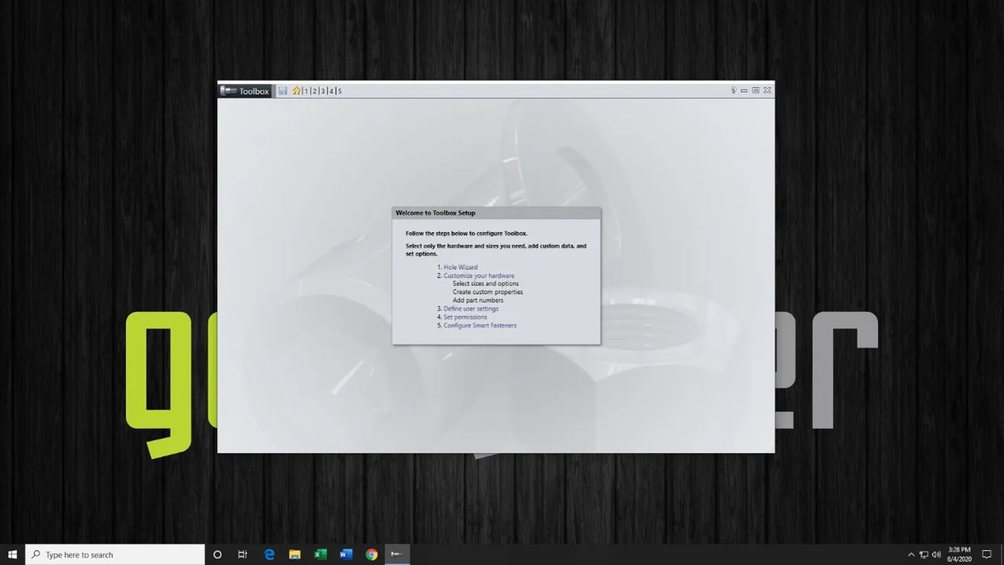Click the Toolbox logo tab

(x=244, y=91)
